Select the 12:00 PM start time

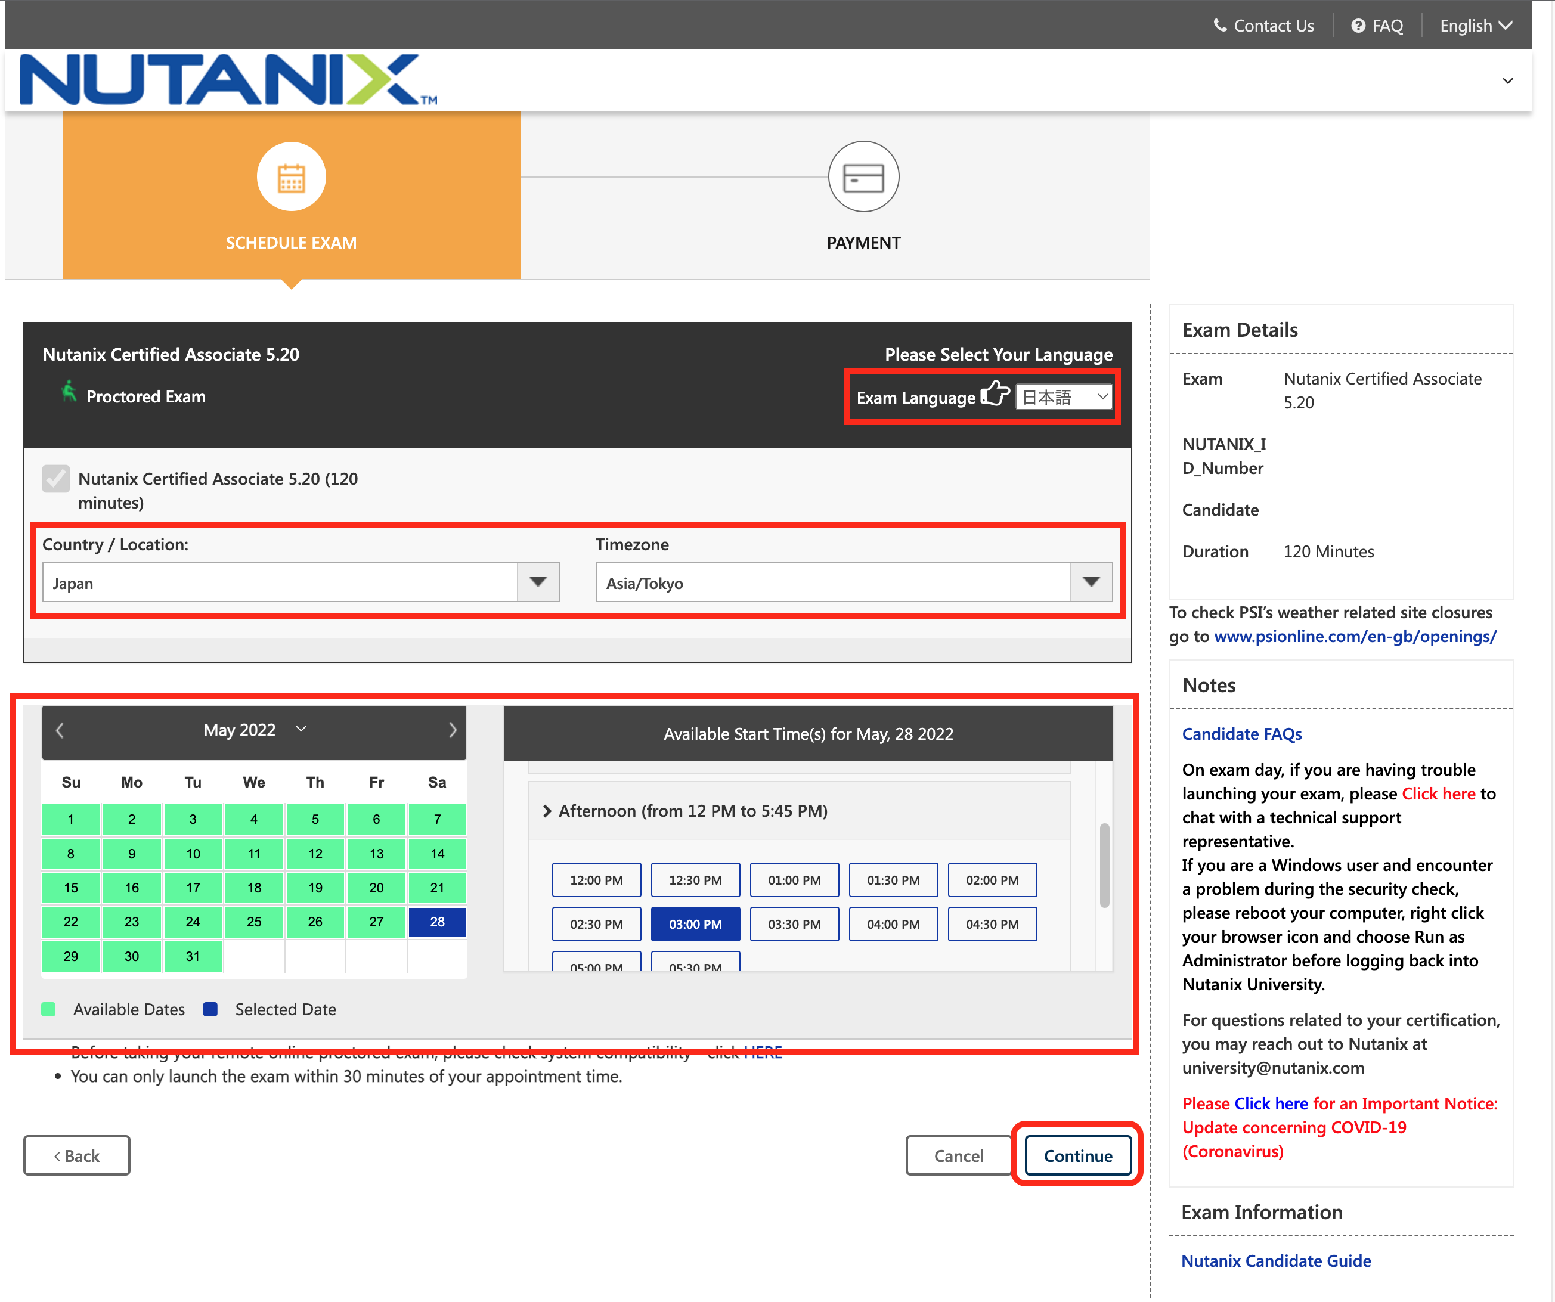[596, 880]
